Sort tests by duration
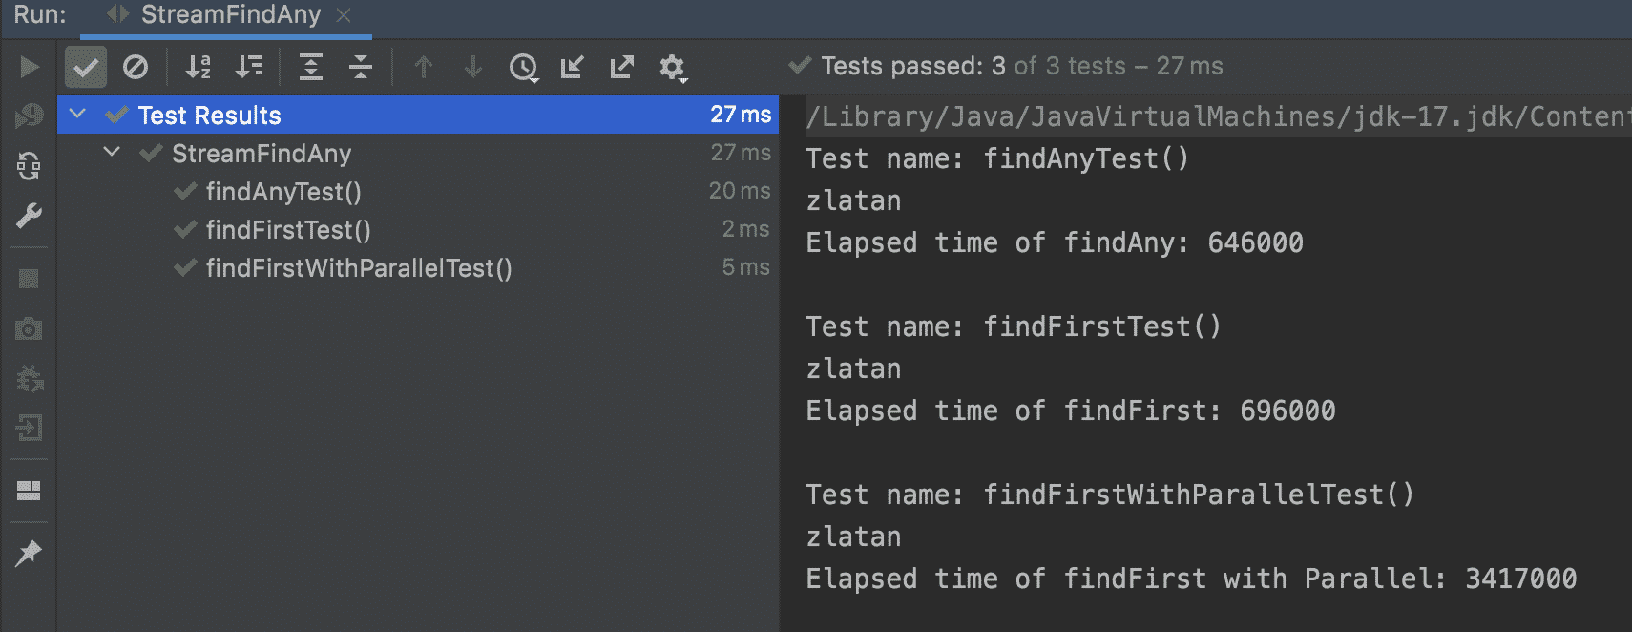 coord(249,68)
